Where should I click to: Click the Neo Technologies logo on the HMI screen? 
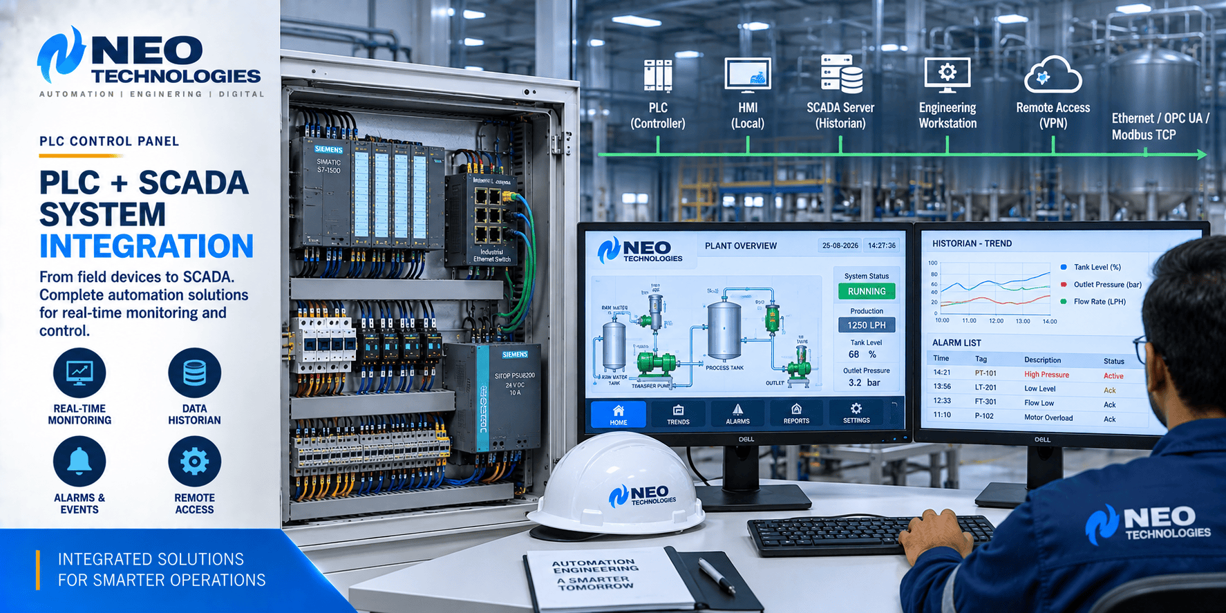pos(640,251)
